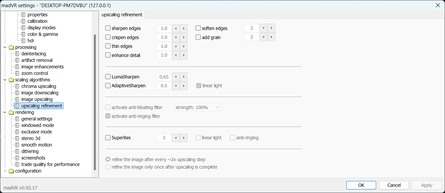Click the stereo 3d page icon
This screenshot has width=445, height=193.
(x=17, y=138)
